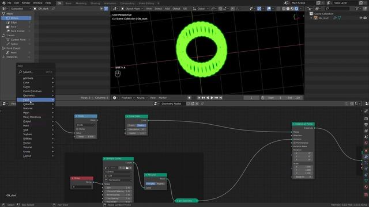This screenshot has width=369, height=207.
Task: Click the End frame 120 field
Action: (x=294, y=98)
